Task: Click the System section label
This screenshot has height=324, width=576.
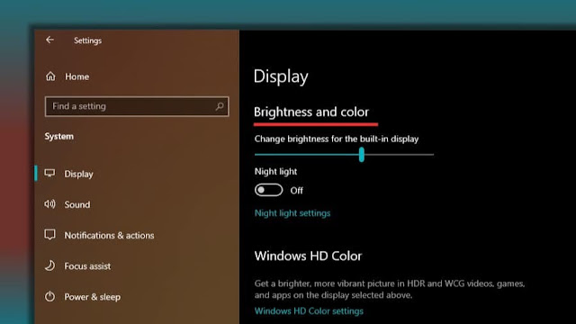Action: [59, 136]
